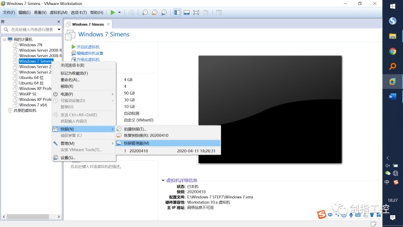Choose 重命名(A)... in context menu
The image size is (403, 227).
tap(84, 80)
